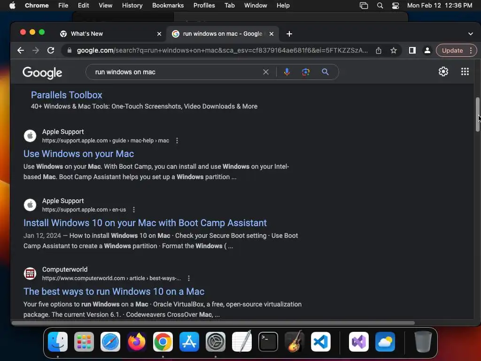
Task: Open macOS Control Center
Action: tap(396, 6)
